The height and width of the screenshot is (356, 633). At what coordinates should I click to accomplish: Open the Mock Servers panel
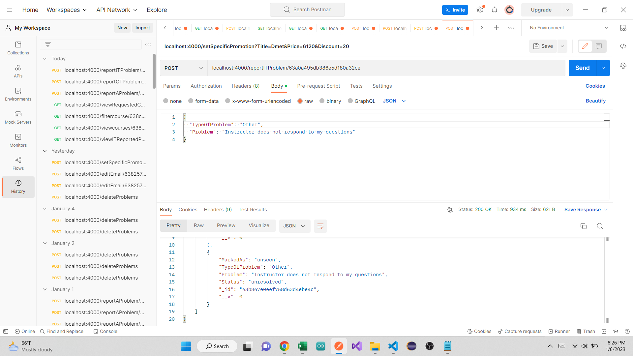18,117
